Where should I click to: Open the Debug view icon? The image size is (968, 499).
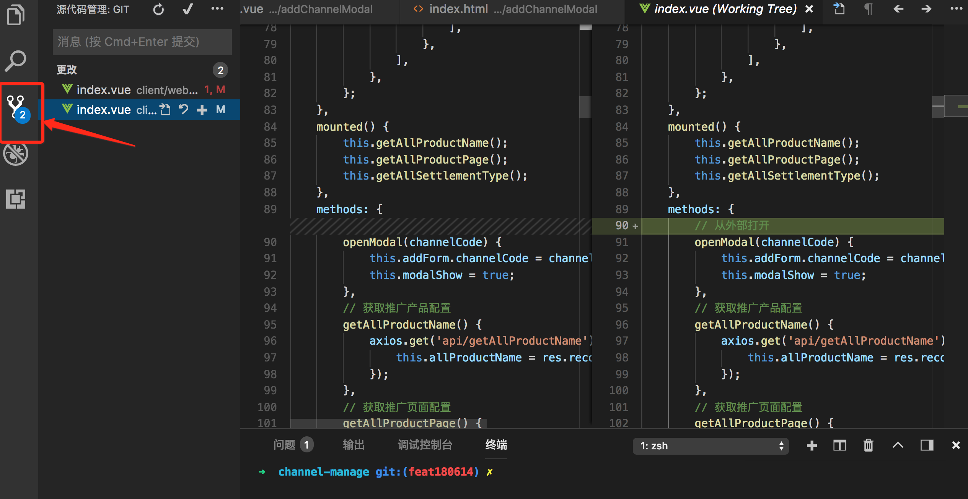tap(16, 154)
